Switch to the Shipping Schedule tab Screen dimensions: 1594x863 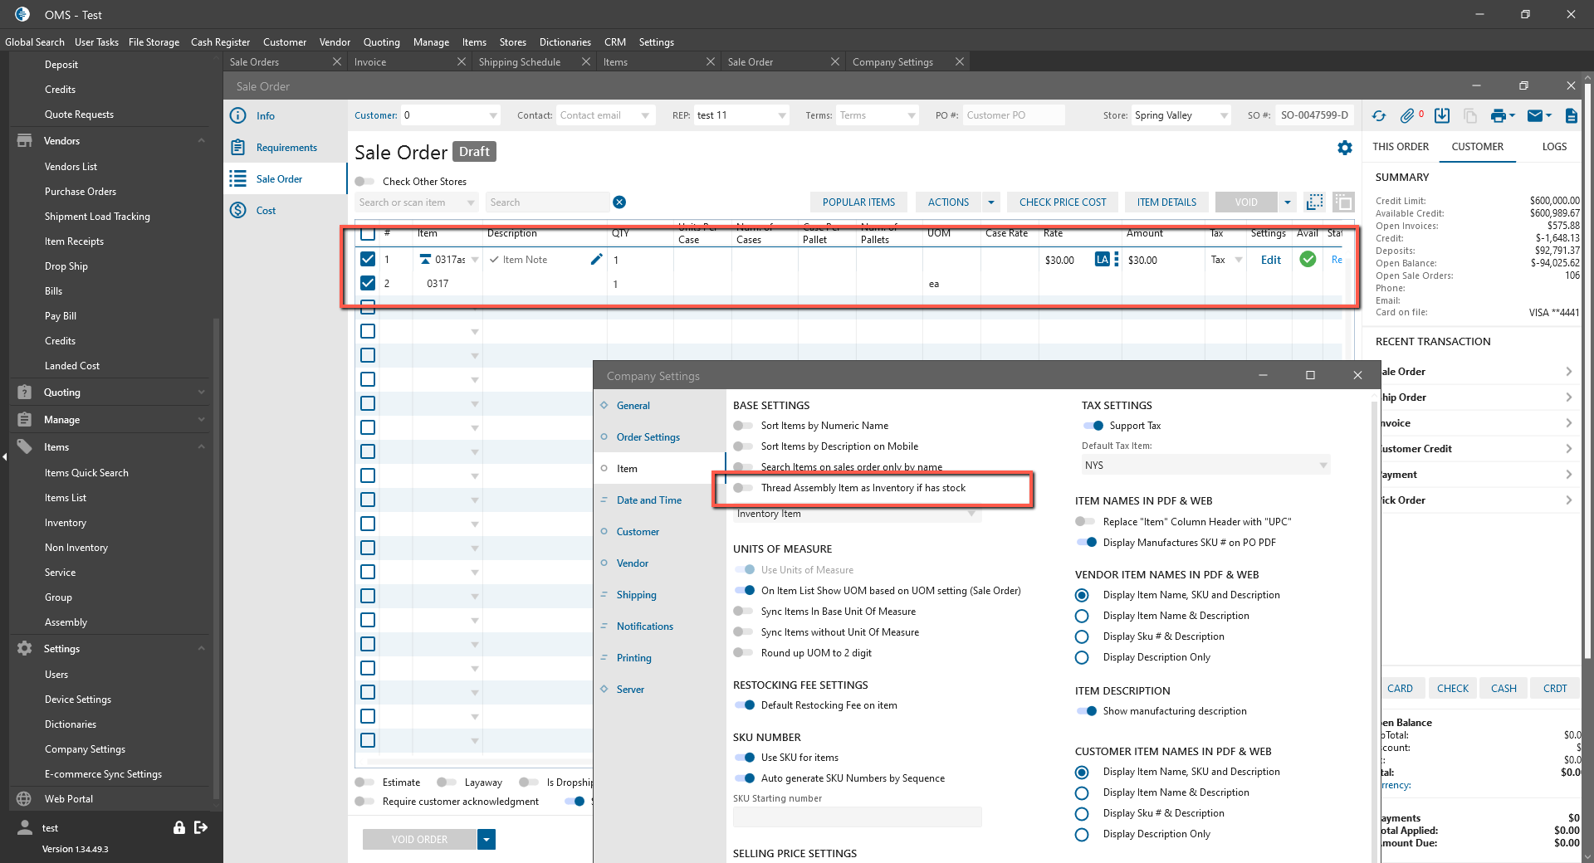click(x=520, y=62)
